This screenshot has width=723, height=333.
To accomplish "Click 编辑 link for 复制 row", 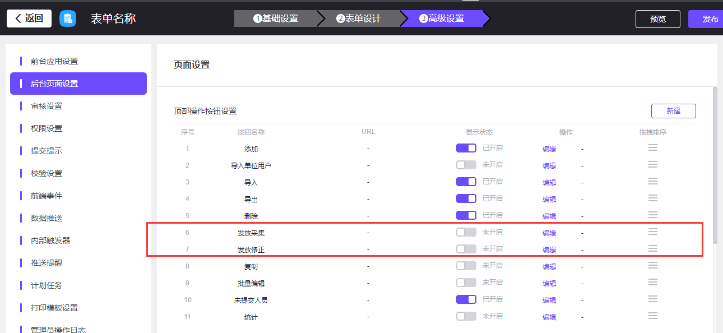I will pyautogui.click(x=549, y=267).
